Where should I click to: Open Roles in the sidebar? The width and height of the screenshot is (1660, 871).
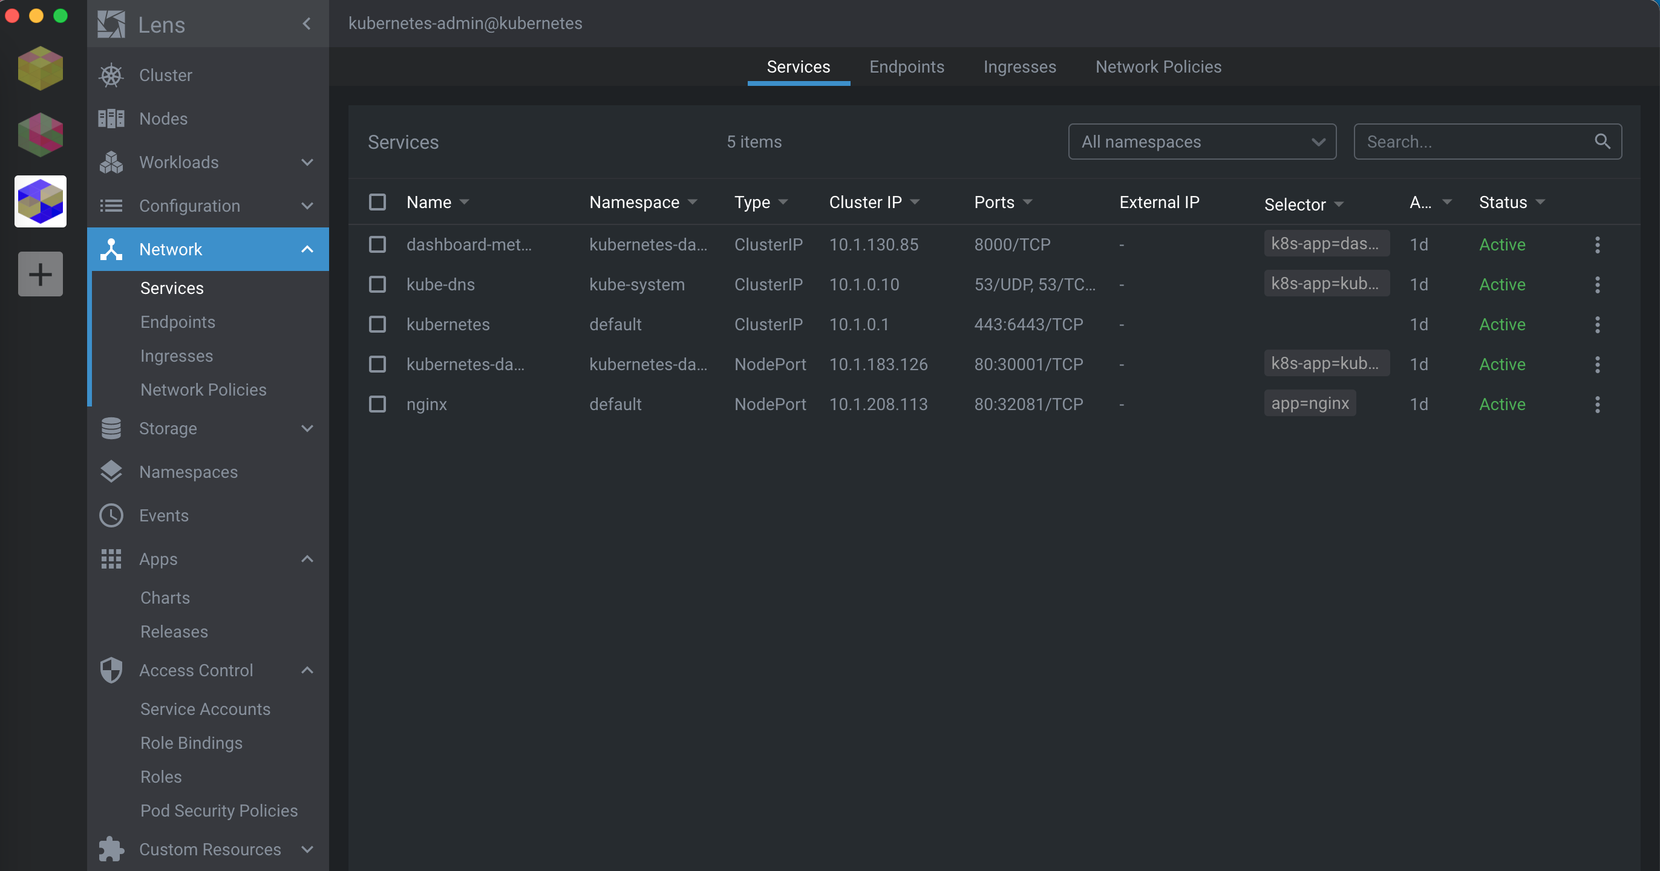tap(161, 777)
